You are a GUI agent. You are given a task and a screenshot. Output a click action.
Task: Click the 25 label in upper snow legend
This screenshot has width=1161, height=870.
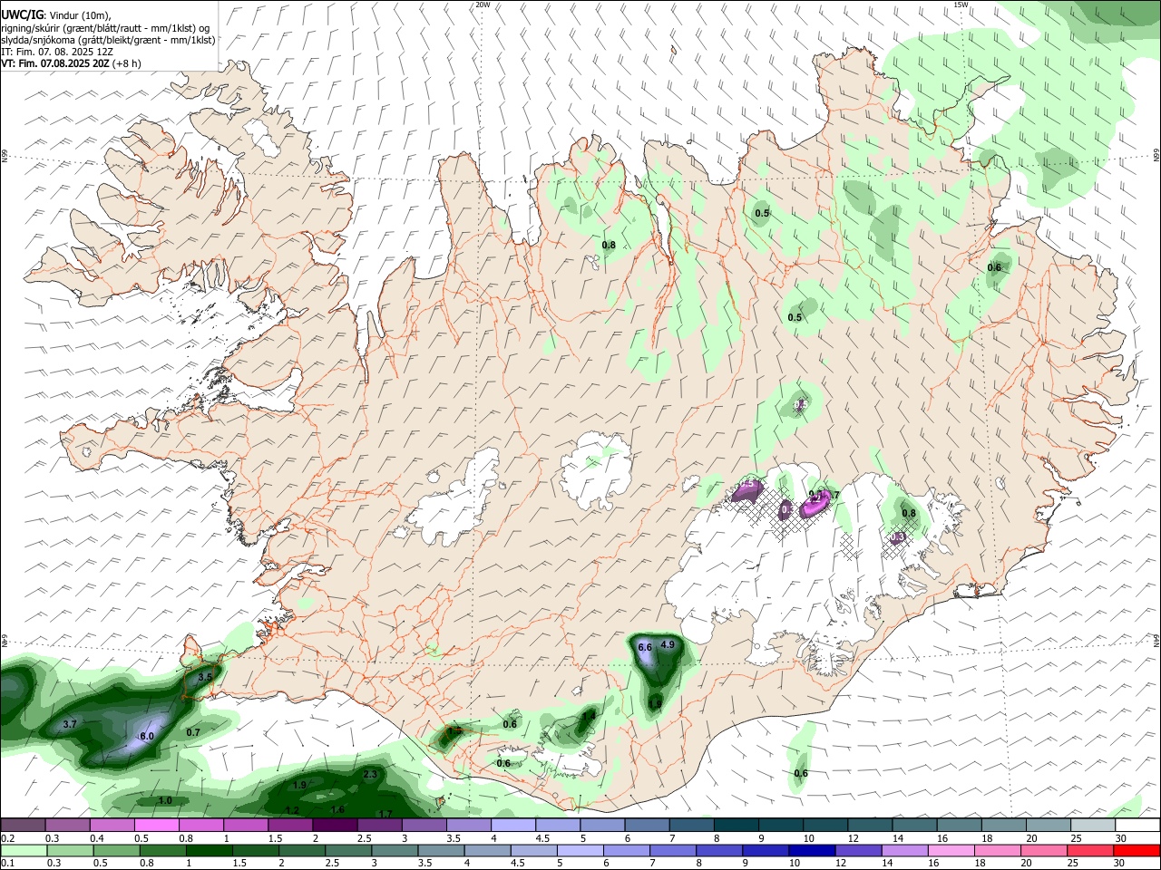(1077, 838)
